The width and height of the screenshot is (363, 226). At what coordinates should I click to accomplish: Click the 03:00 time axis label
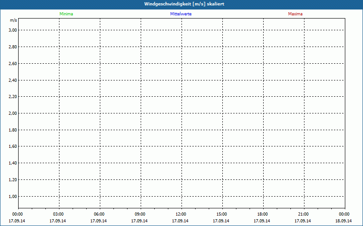point(59,214)
